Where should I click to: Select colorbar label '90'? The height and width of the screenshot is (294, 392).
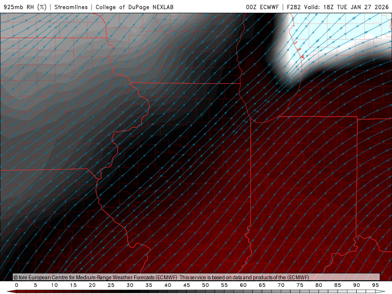pyautogui.click(x=357, y=285)
